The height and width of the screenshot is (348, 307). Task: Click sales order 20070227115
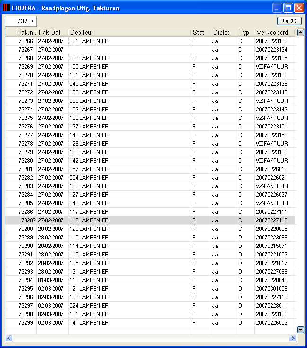point(272,220)
